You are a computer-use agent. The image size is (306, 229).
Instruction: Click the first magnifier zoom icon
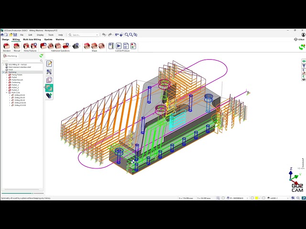[126, 35]
